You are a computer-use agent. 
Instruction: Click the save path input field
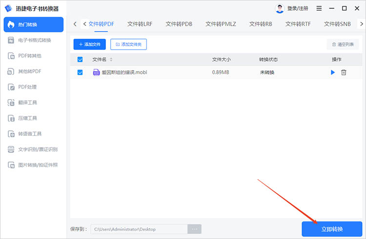(139, 229)
